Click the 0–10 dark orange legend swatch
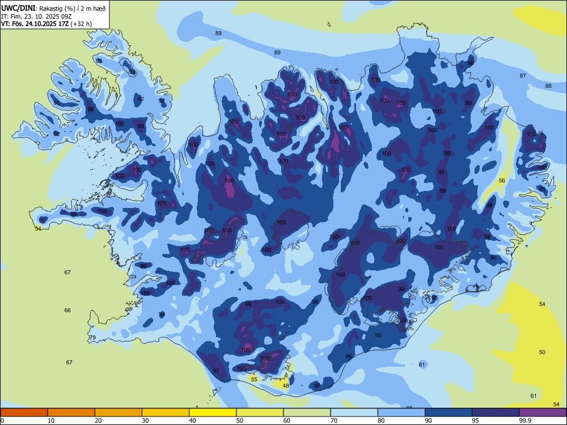The image size is (567, 425). (x=24, y=413)
